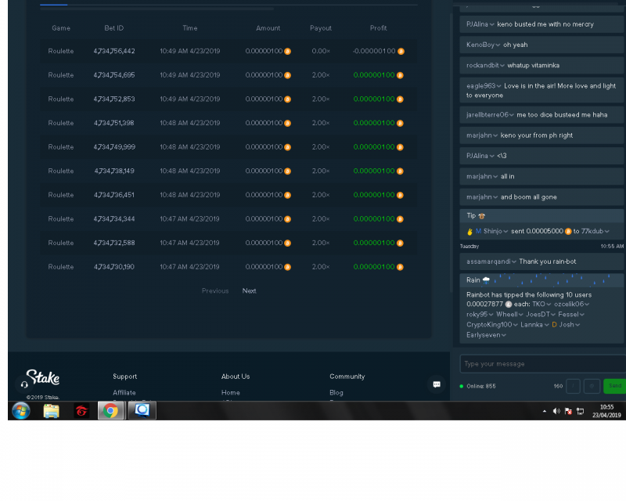Open PJAlina dropdown on keno busted message

tap(492, 25)
